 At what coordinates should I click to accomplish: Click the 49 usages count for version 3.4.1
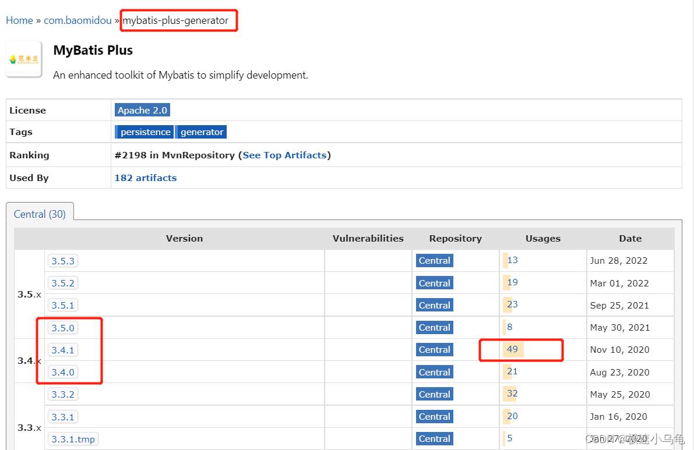(512, 349)
